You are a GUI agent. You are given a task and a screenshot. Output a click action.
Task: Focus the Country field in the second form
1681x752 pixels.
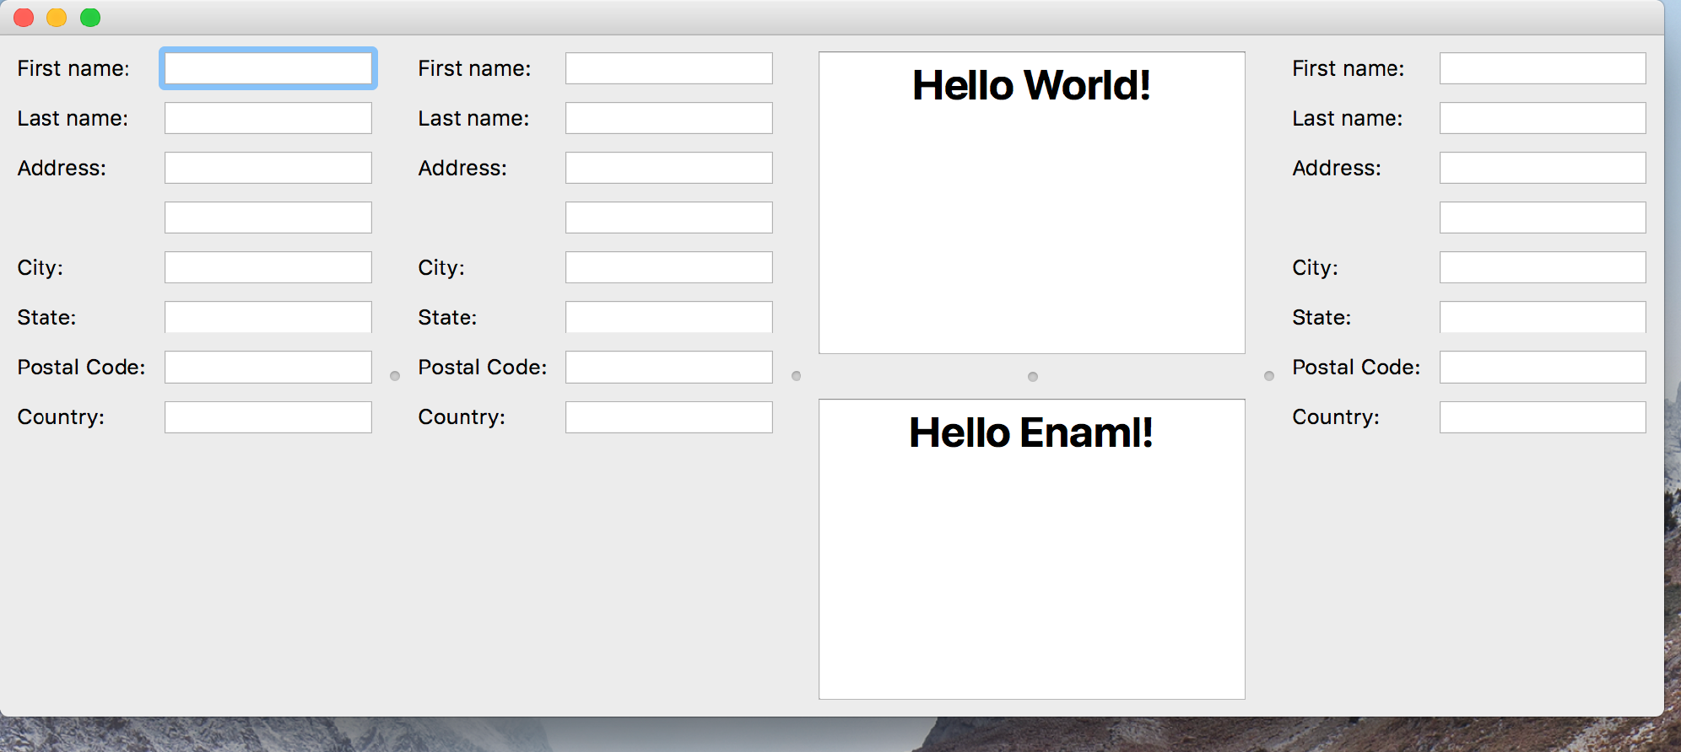coord(668,416)
